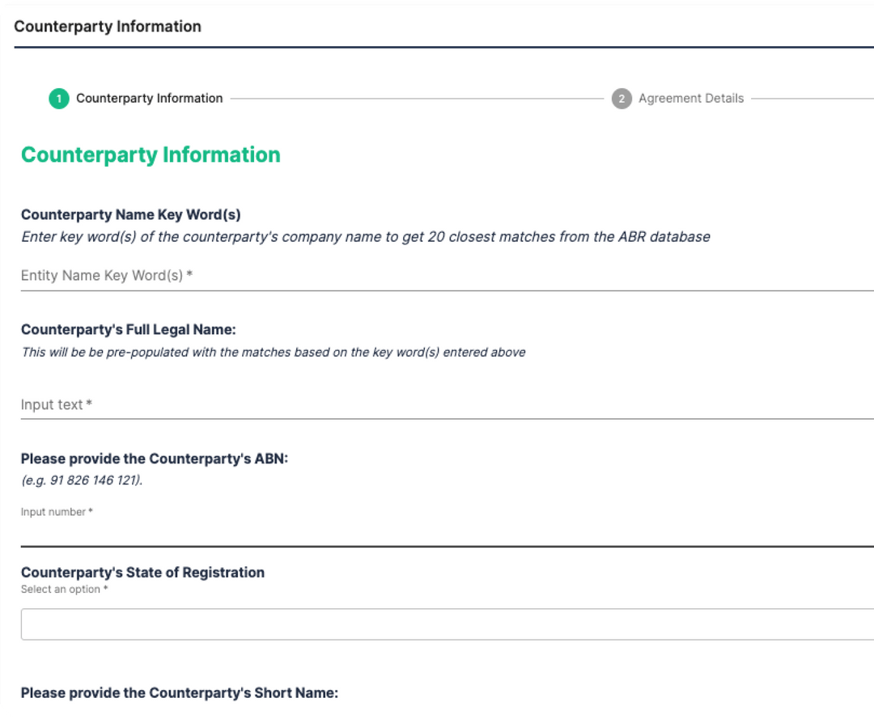Click the Please provide Counterparty's ABN label
This screenshot has height=719, width=874.
155,459
